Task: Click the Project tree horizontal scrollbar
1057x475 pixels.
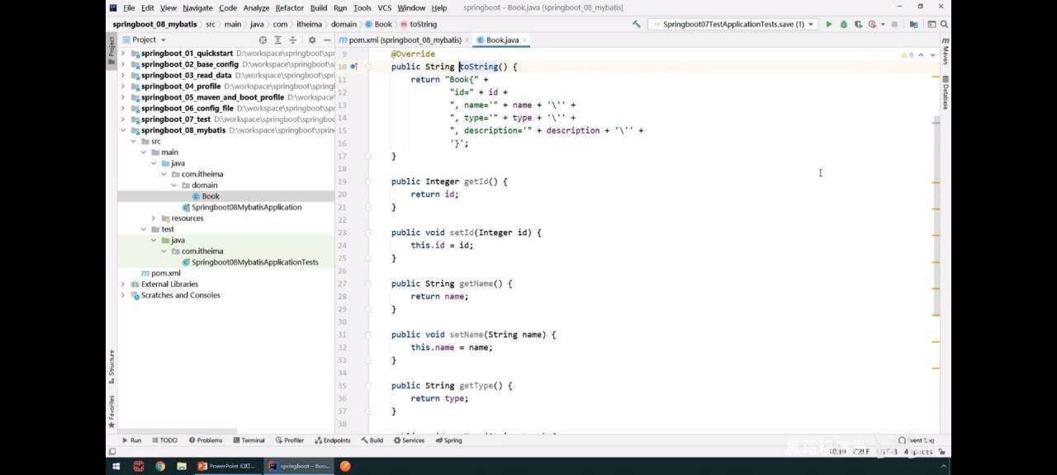Action: 178,431
